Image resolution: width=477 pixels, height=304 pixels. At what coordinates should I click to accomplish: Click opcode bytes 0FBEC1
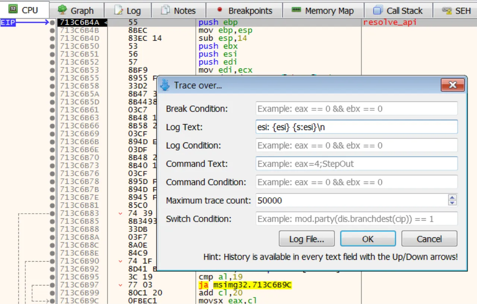pyautogui.click(x=142, y=301)
